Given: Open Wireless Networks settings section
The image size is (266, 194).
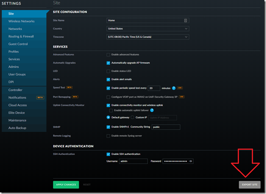Looking at the screenshot, I should 21,21.
